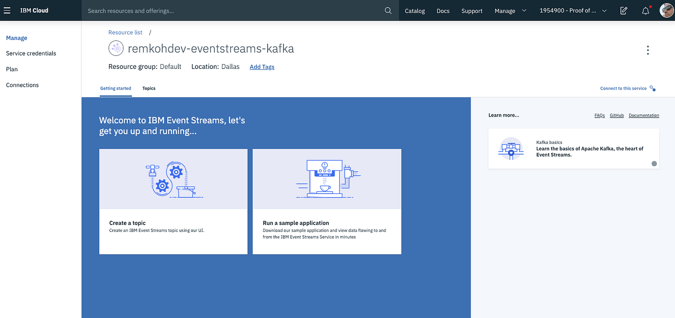The height and width of the screenshot is (318, 675).
Task: Open the compose/edit icon in the header
Action: [x=623, y=10]
